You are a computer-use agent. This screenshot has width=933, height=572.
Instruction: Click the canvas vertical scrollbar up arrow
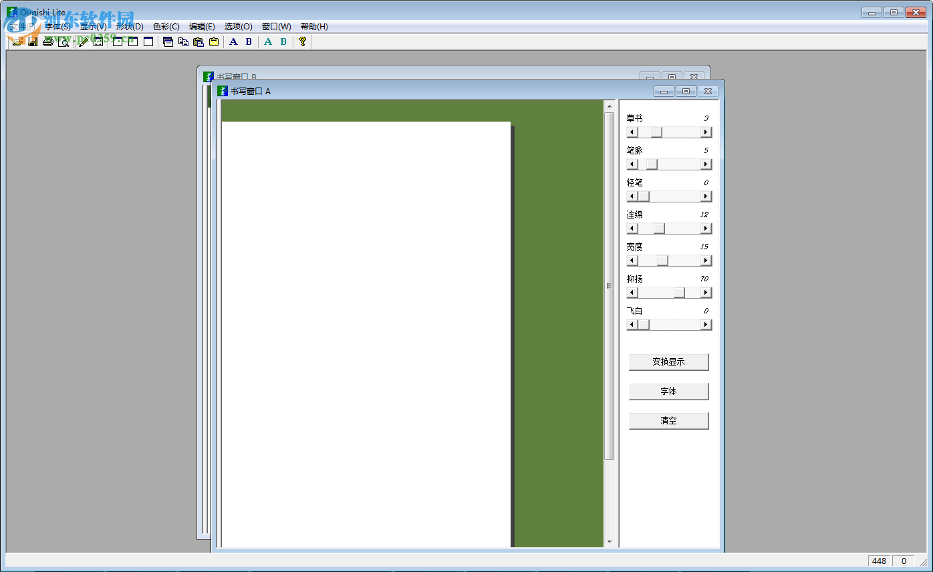click(x=609, y=106)
